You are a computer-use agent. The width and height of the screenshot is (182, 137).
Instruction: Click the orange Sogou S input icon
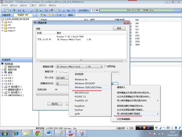(x=144, y=128)
